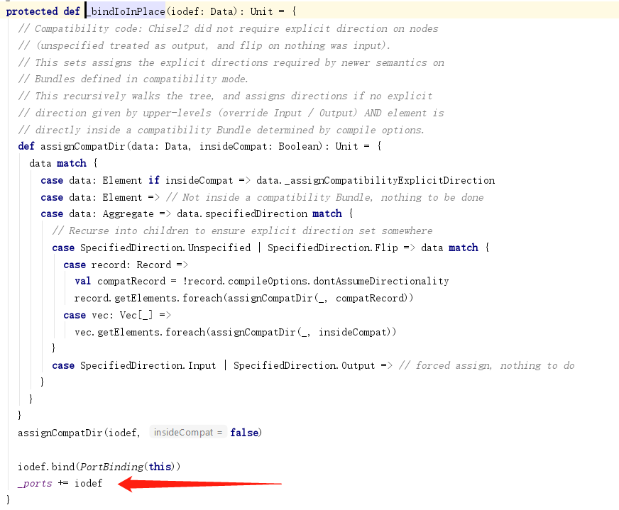The height and width of the screenshot is (510, 619).
Task: Click the compatRecord val declaration
Action: (x=131, y=281)
